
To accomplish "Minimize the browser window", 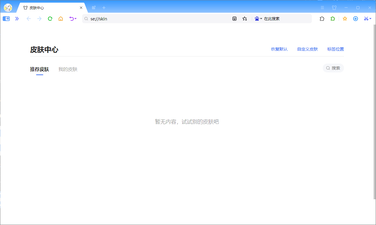I will (x=346, y=8).
